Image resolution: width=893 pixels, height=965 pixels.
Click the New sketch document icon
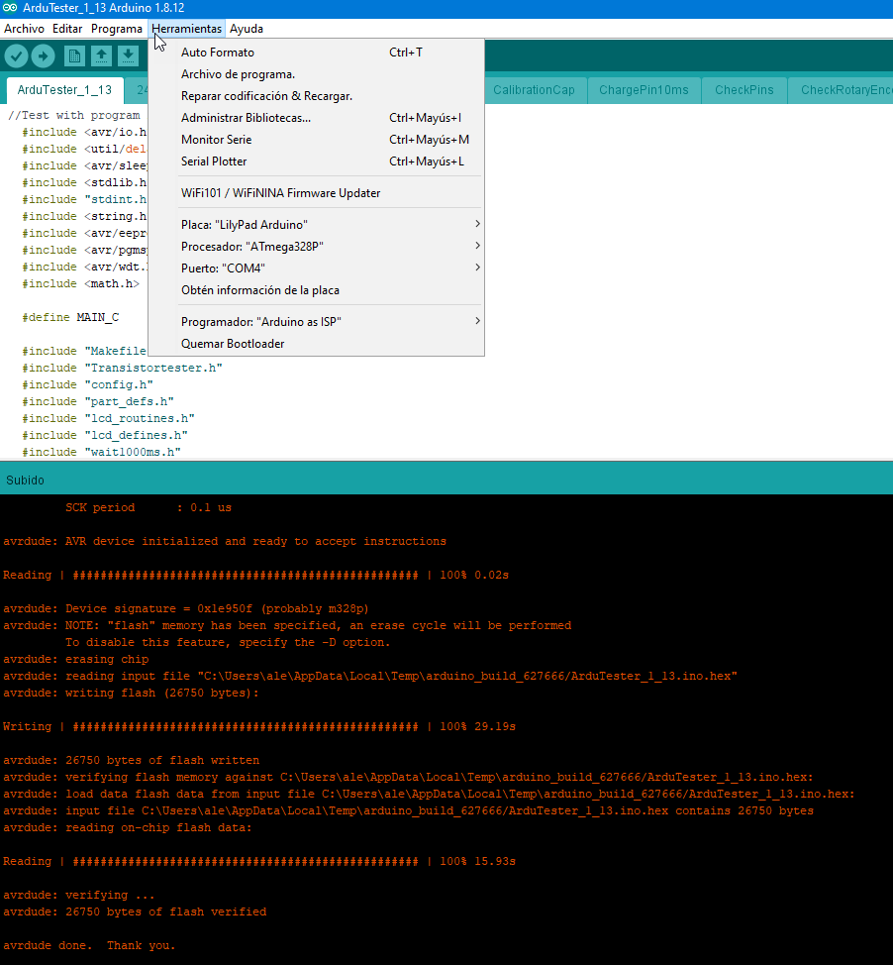pos(74,56)
